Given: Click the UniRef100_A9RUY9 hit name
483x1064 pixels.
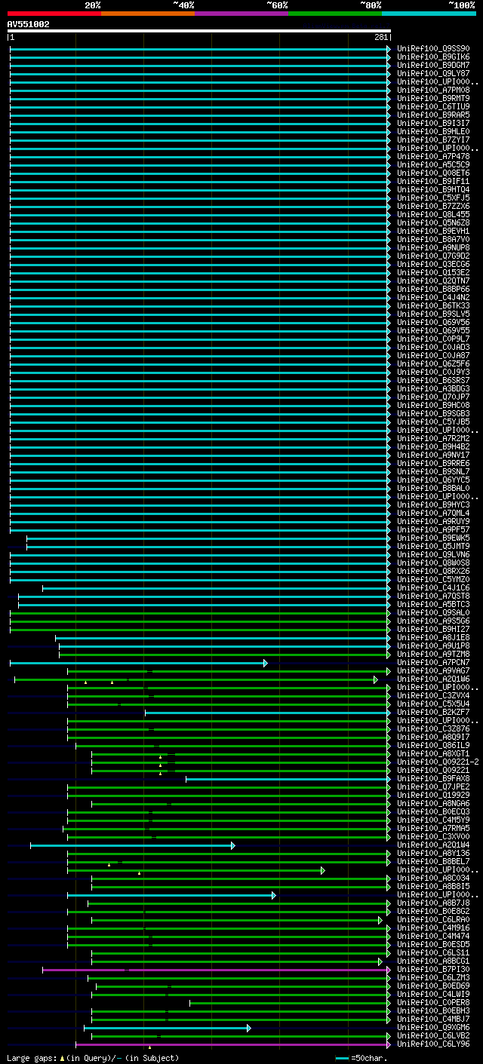Looking at the screenshot, I should tap(433, 522).
